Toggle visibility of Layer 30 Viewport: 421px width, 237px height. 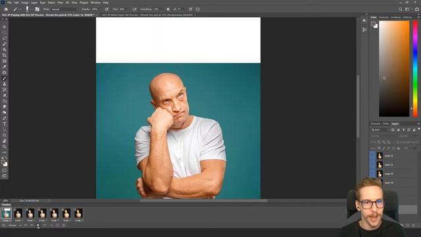373,174
